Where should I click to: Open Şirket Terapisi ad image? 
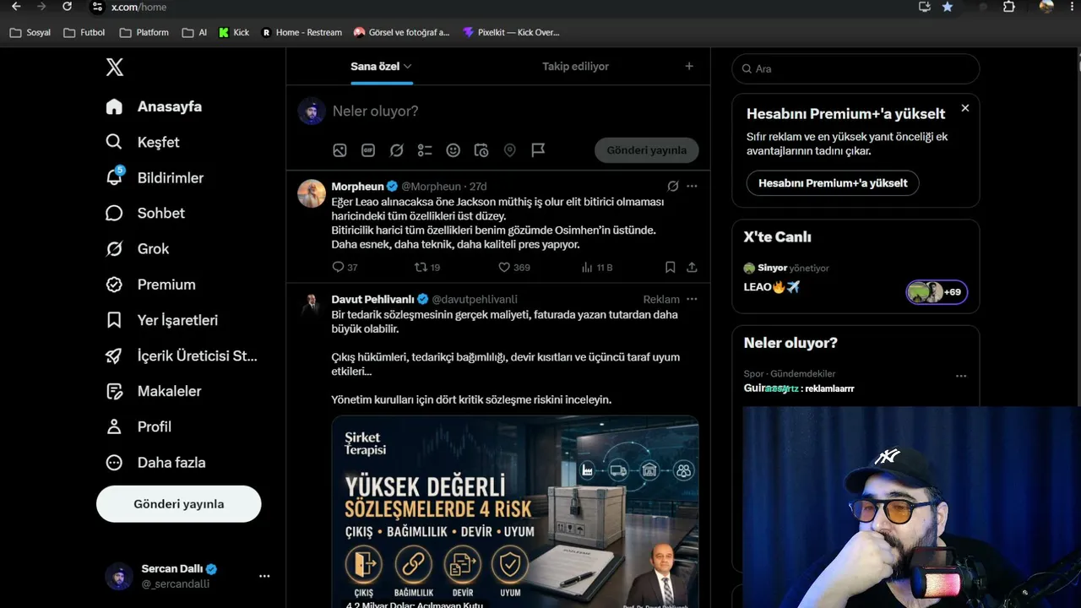pos(515,512)
